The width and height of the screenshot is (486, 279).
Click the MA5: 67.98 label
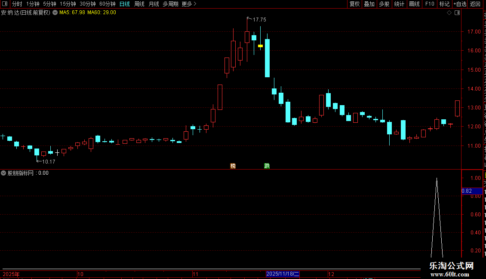point(72,13)
